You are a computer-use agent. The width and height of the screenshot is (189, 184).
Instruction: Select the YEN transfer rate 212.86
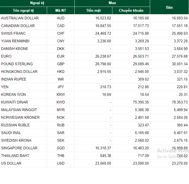[143, 87]
